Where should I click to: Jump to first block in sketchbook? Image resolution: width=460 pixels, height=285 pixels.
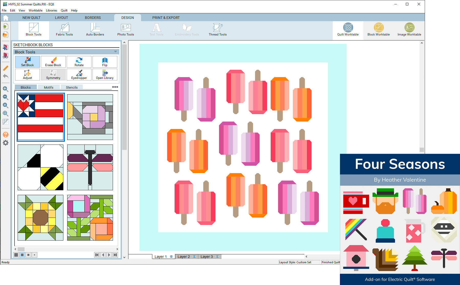click(x=97, y=255)
